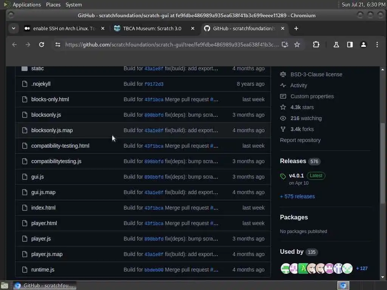Open the Places menu
This screenshot has width=387, height=290.
(x=53, y=5)
